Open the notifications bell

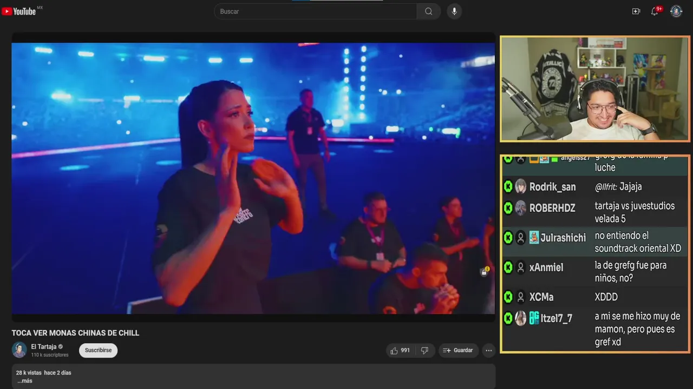tap(655, 11)
